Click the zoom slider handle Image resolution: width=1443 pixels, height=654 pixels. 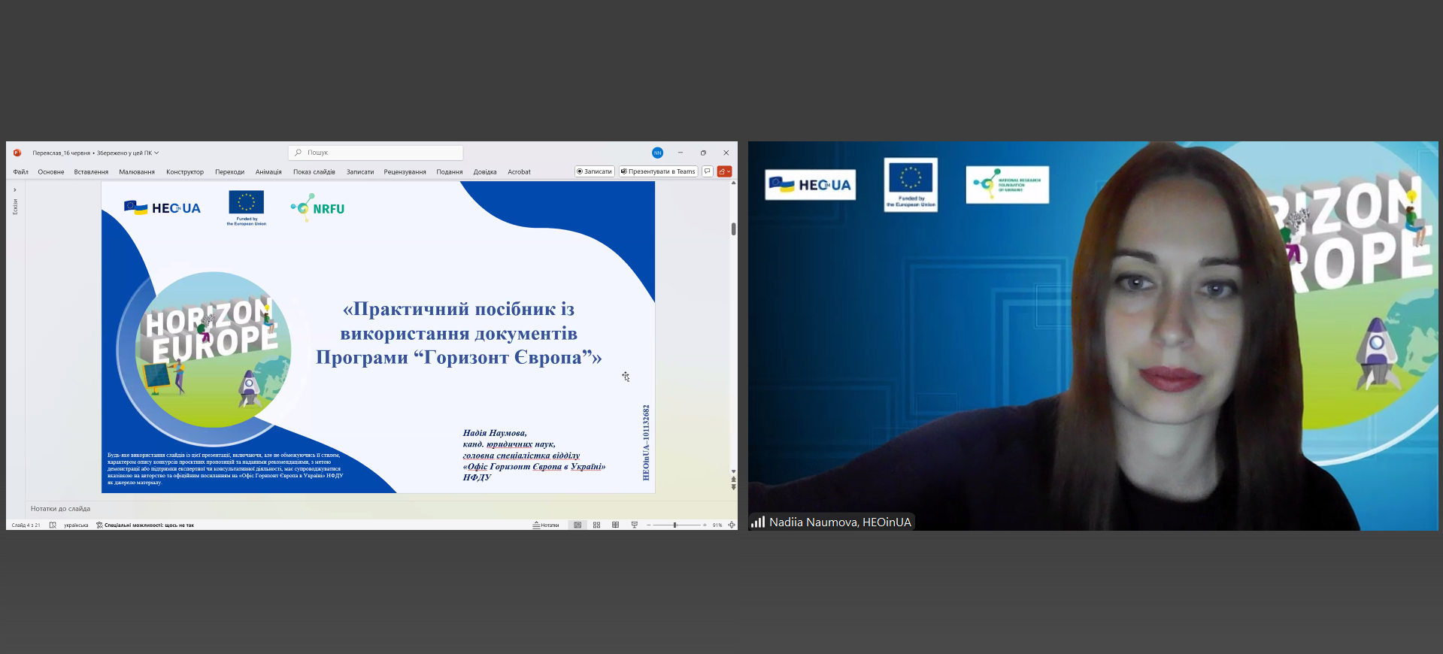point(675,525)
